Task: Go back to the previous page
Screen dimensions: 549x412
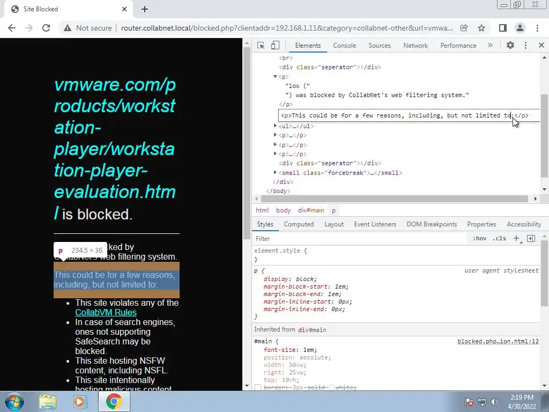Action: click(x=12, y=28)
